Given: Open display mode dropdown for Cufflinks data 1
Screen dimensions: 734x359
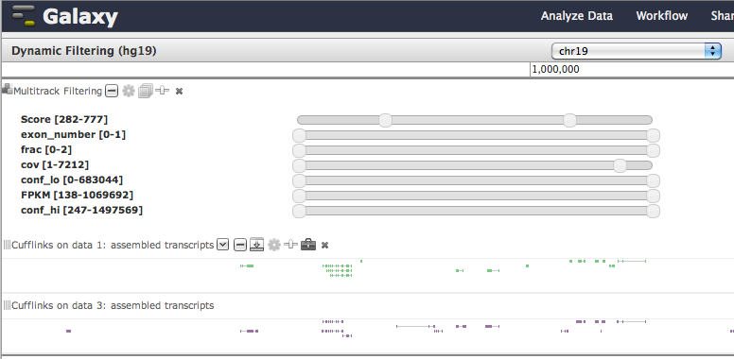Looking at the screenshot, I should tap(223, 245).
